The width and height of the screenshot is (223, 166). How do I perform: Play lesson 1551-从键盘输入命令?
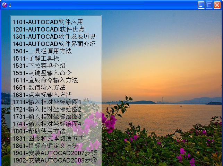pos(42,73)
